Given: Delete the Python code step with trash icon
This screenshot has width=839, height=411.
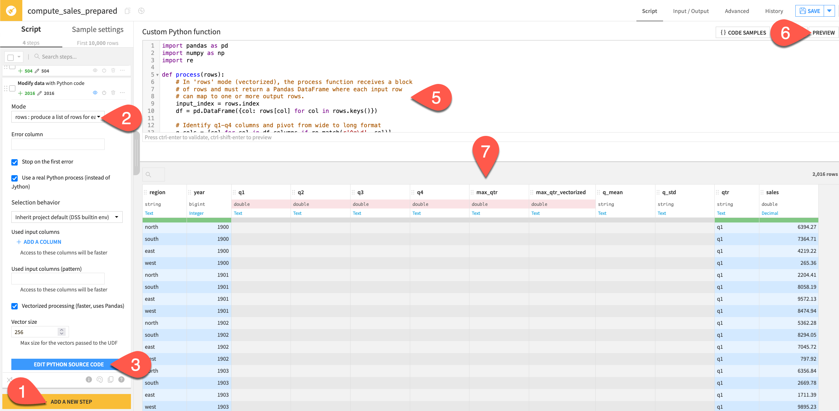Looking at the screenshot, I should pos(113,93).
